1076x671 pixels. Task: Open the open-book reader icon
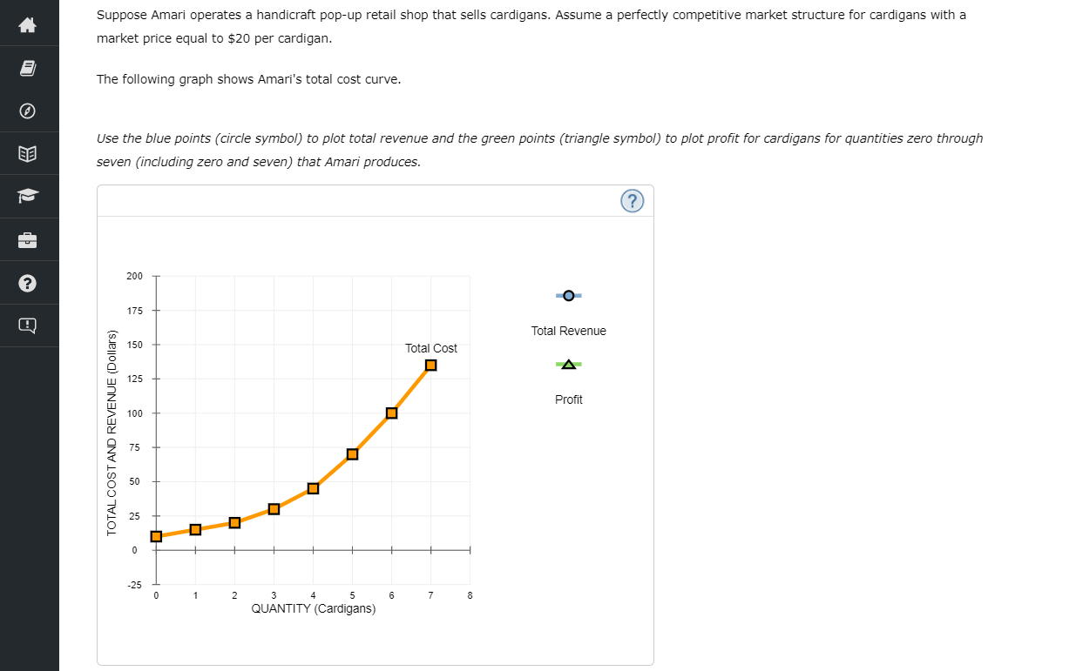pyautogui.click(x=28, y=154)
